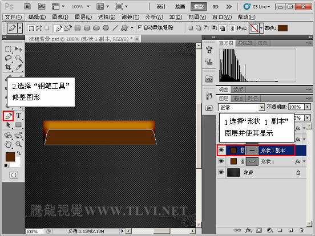Switch to the 设计 workspace

click(161, 7)
